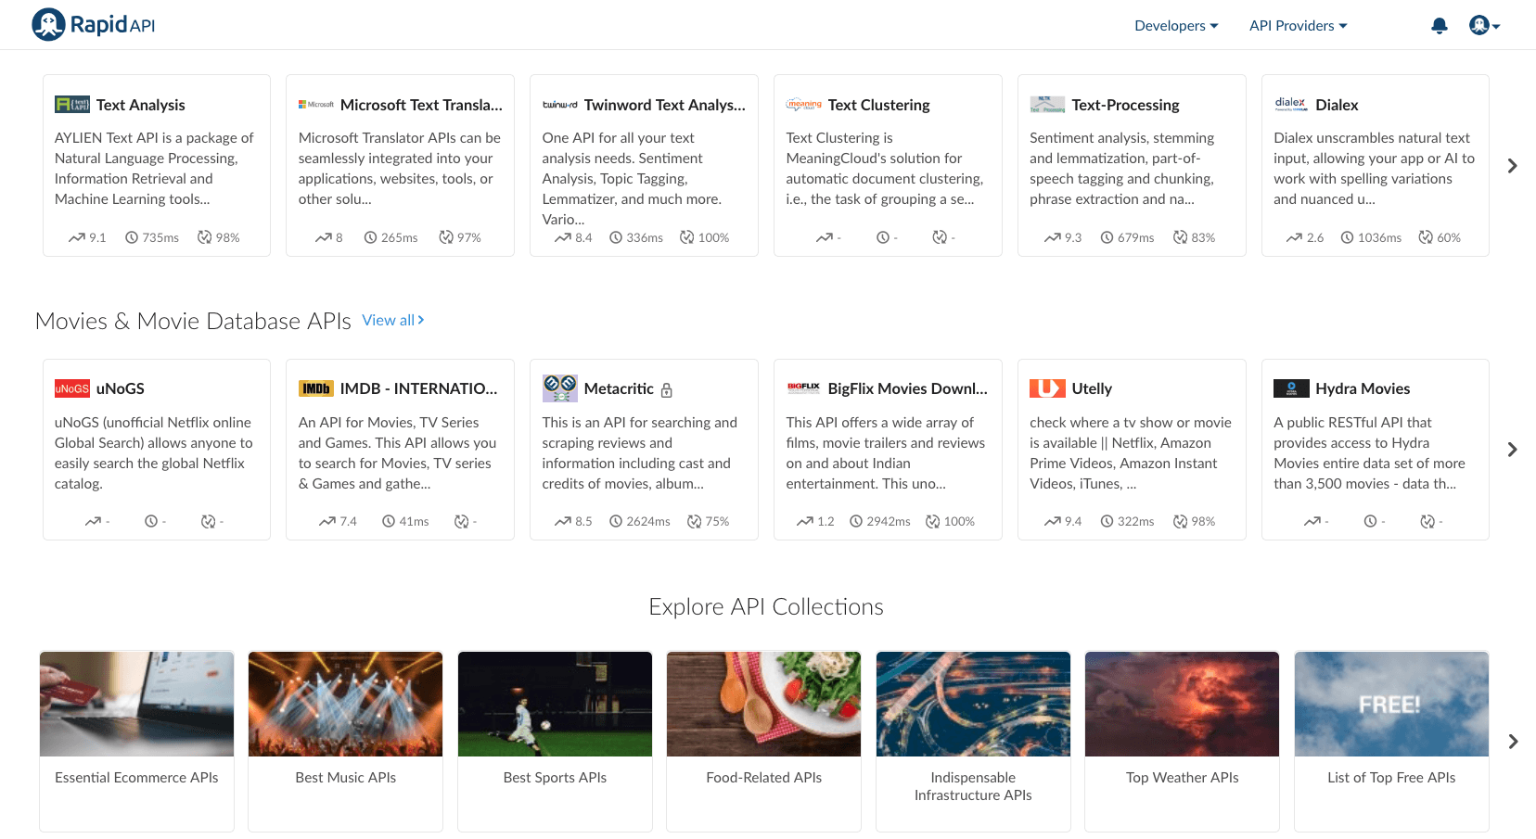Open the user avatar account menu
Image resolution: width=1536 pixels, height=839 pixels.
tap(1484, 25)
